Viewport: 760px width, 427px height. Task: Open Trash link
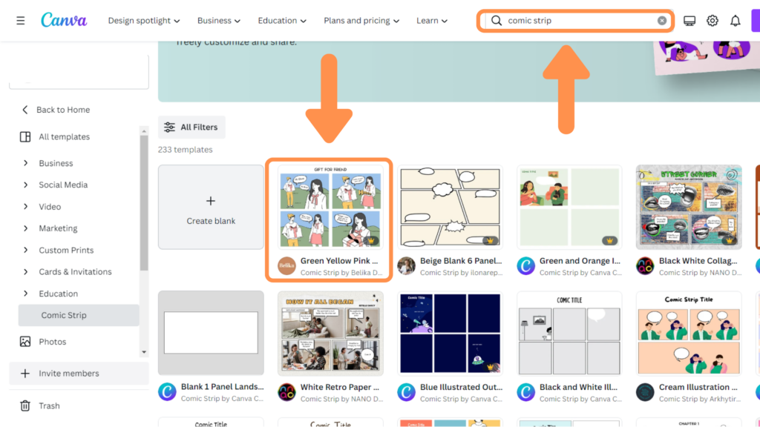49,406
